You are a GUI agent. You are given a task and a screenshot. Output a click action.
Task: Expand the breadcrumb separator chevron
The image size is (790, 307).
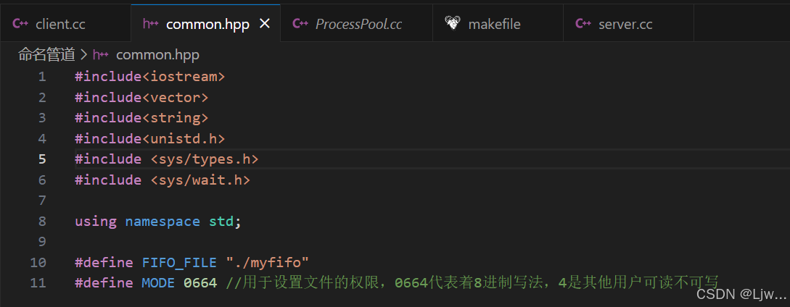pyautogui.click(x=83, y=55)
